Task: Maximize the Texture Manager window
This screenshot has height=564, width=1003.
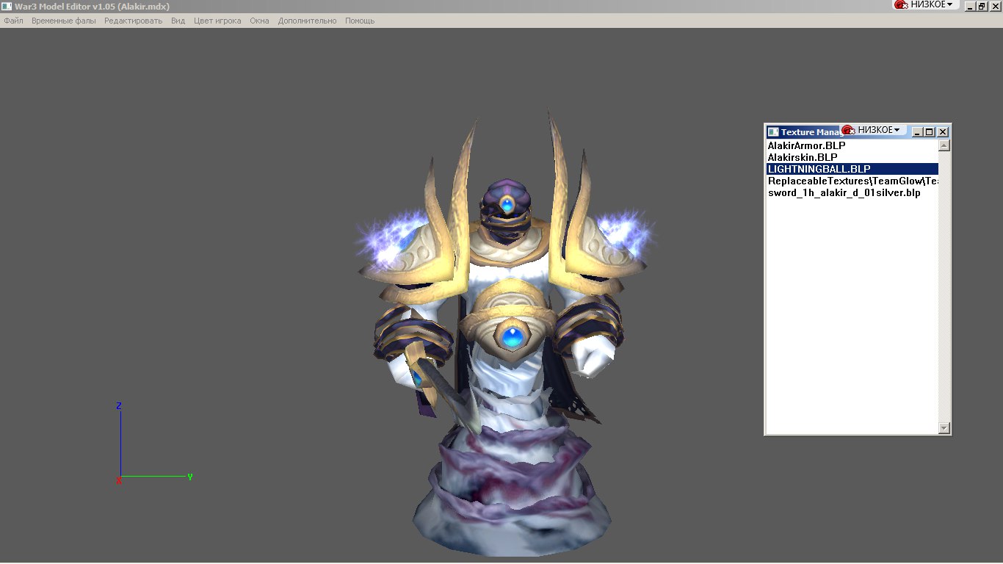Action: tap(930, 132)
